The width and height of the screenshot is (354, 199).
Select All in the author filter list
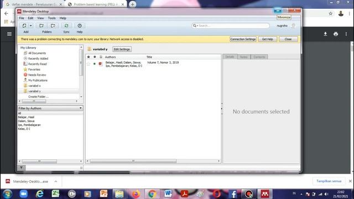(19, 113)
